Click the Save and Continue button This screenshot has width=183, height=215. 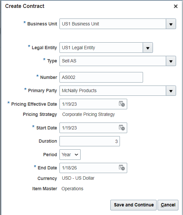[133, 205]
